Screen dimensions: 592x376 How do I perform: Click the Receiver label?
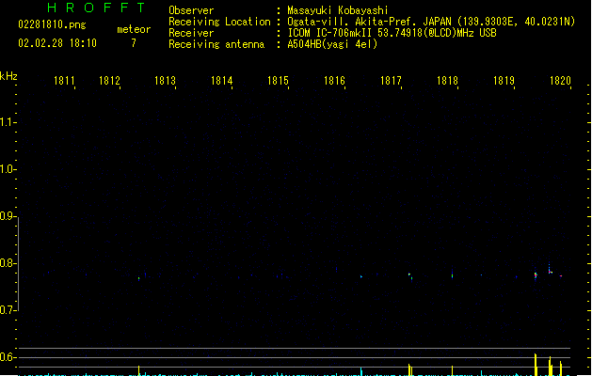(x=191, y=33)
